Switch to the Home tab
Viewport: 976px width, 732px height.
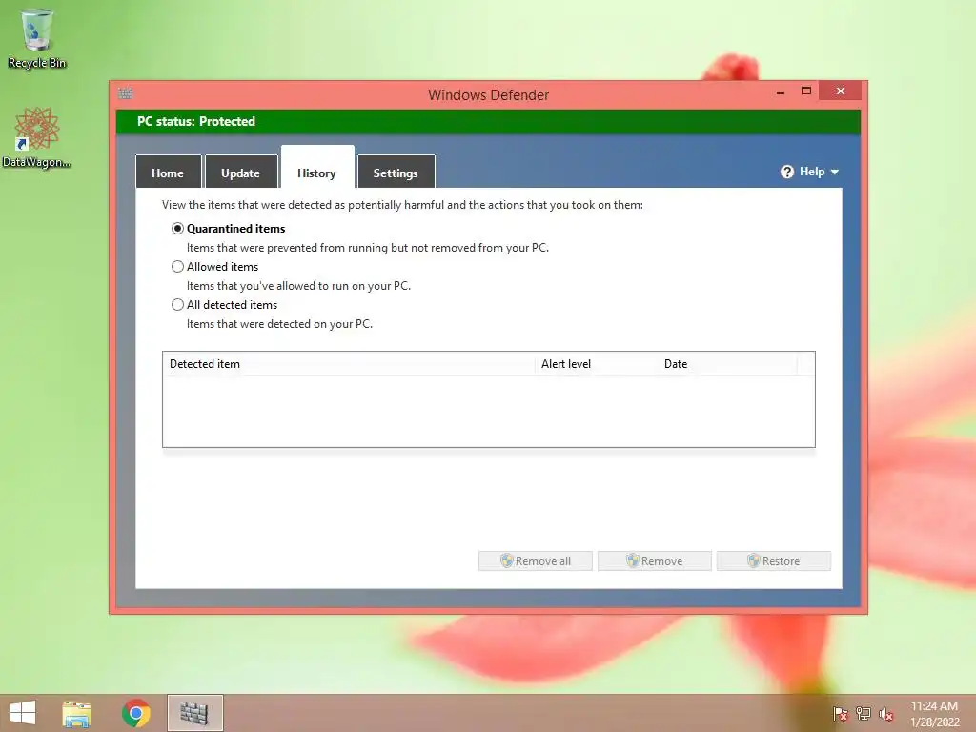[168, 173]
